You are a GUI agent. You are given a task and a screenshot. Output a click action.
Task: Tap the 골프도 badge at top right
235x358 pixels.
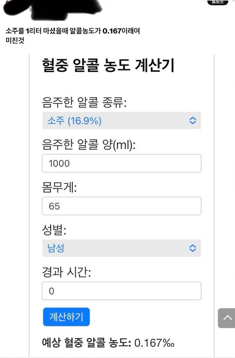[x=217, y=3]
